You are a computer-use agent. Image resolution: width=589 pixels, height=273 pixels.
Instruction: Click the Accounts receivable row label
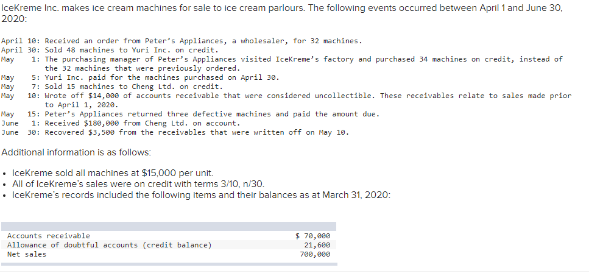pyautogui.click(x=49, y=236)
